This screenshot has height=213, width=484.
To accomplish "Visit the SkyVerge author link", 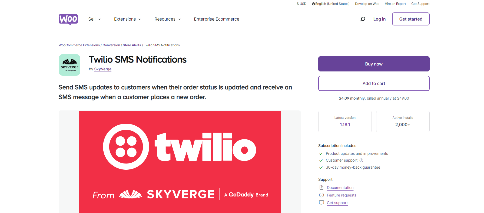I will click(102, 69).
